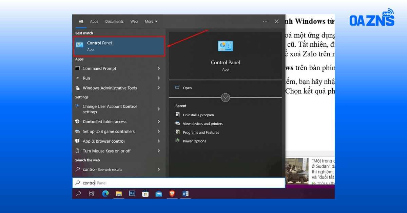Viewport: 407px width, 213px height.
Task: Open the three-dots options menu
Action: tap(265, 21)
